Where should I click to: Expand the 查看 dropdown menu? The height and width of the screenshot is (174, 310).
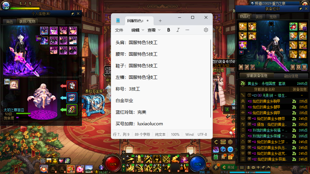click(154, 30)
